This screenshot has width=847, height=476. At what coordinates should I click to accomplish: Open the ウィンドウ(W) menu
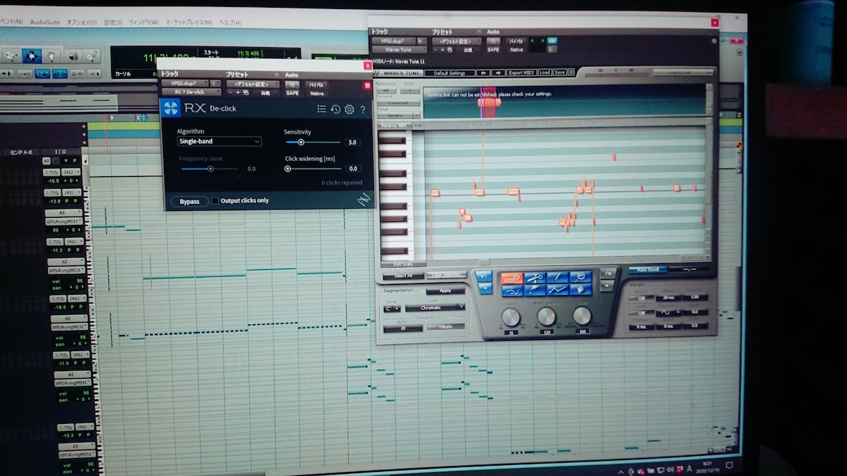click(144, 22)
